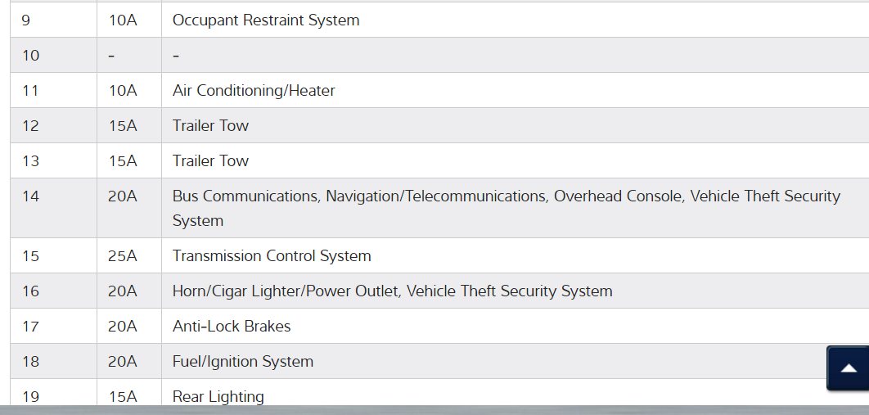The height and width of the screenshot is (415, 869).
Task: Select the Fuel/Ignition System entry
Action: tap(243, 362)
